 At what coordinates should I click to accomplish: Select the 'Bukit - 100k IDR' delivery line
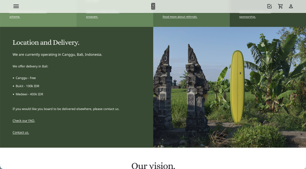(27, 86)
